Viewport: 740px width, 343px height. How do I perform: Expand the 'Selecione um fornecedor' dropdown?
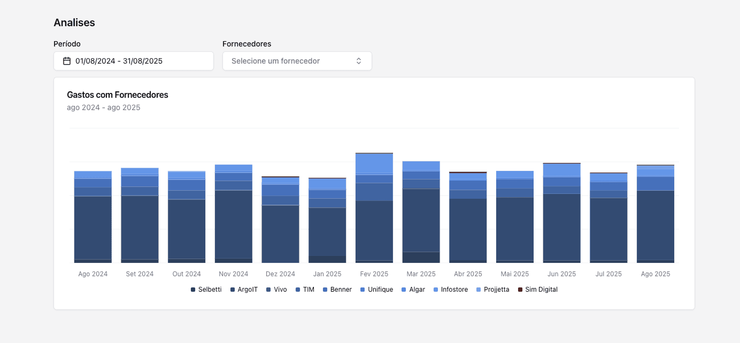[297, 61]
